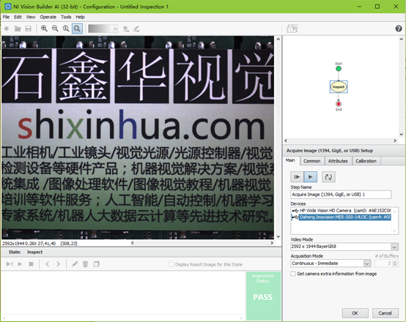Screen dimensions: 406x322
Task: Confirm setup with OK button
Action: tap(355, 313)
